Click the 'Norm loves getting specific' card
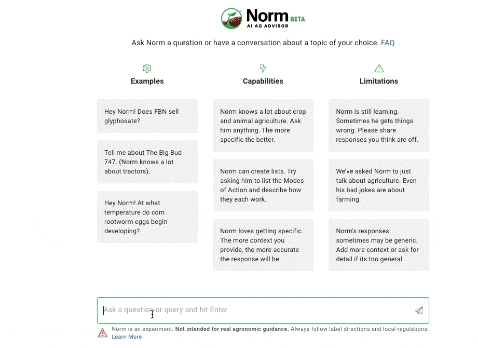Image resolution: width=478 pixels, height=348 pixels. pyautogui.click(x=263, y=245)
